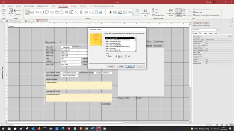
Task: Click the horizontal scrollbar of form designer
Action: pyautogui.click(x=66, y=123)
